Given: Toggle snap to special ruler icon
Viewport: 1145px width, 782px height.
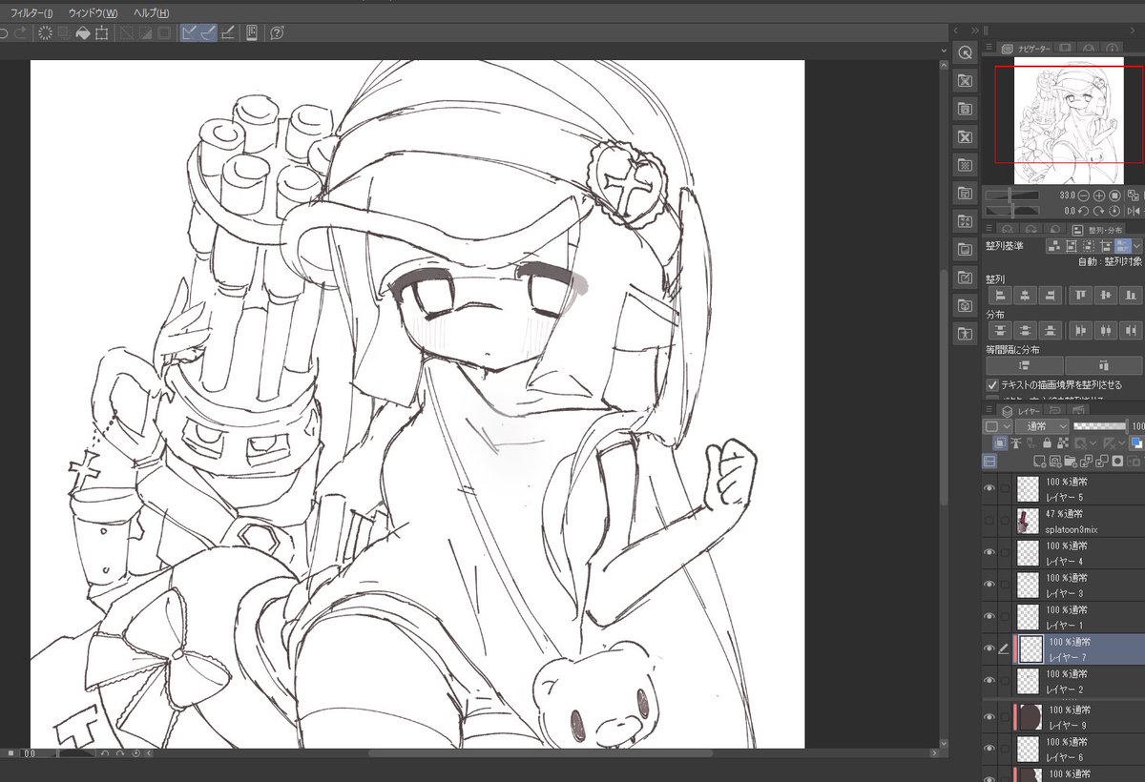Looking at the screenshot, I should [208, 32].
